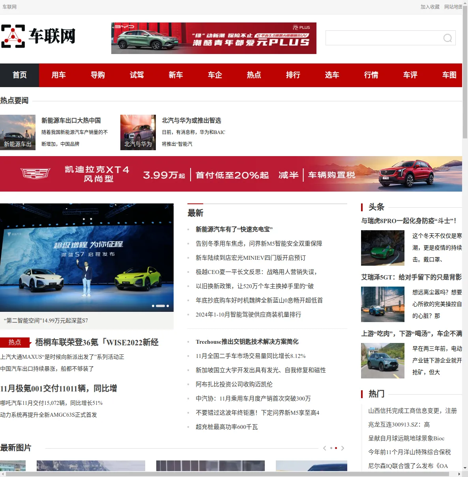This screenshot has height=477, width=468.
Task: Open 中国汽车出口持续暴涨 article
Action: (x=47, y=369)
